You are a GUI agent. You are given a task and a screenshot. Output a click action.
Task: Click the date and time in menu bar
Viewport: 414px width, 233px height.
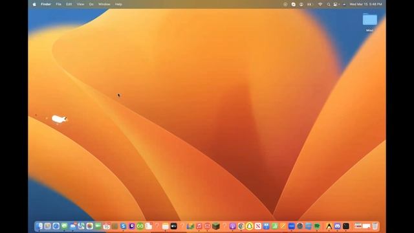click(365, 5)
